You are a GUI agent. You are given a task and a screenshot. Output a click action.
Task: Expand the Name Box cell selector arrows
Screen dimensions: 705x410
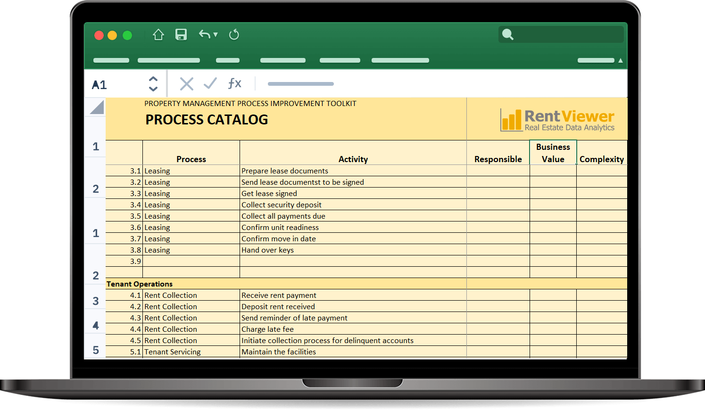pyautogui.click(x=153, y=84)
